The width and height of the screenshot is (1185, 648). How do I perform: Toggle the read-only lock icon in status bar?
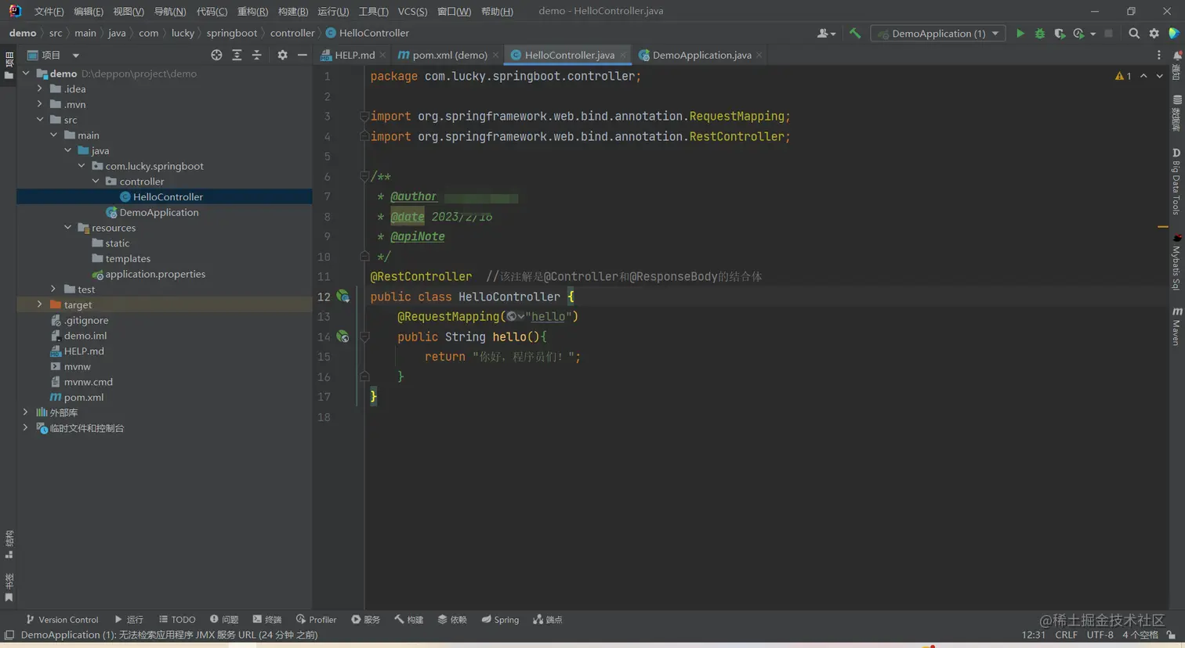1171,635
